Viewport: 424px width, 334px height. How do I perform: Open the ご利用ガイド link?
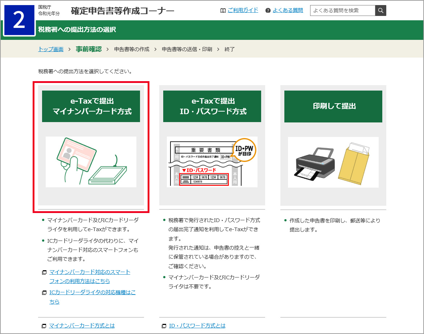[x=243, y=10]
